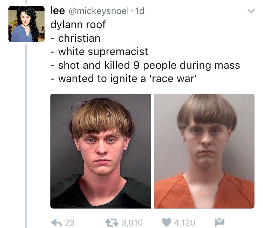Click the "1d" tweet timestamp
The width and height of the screenshot is (263, 228).
click(x=140, y=11)
